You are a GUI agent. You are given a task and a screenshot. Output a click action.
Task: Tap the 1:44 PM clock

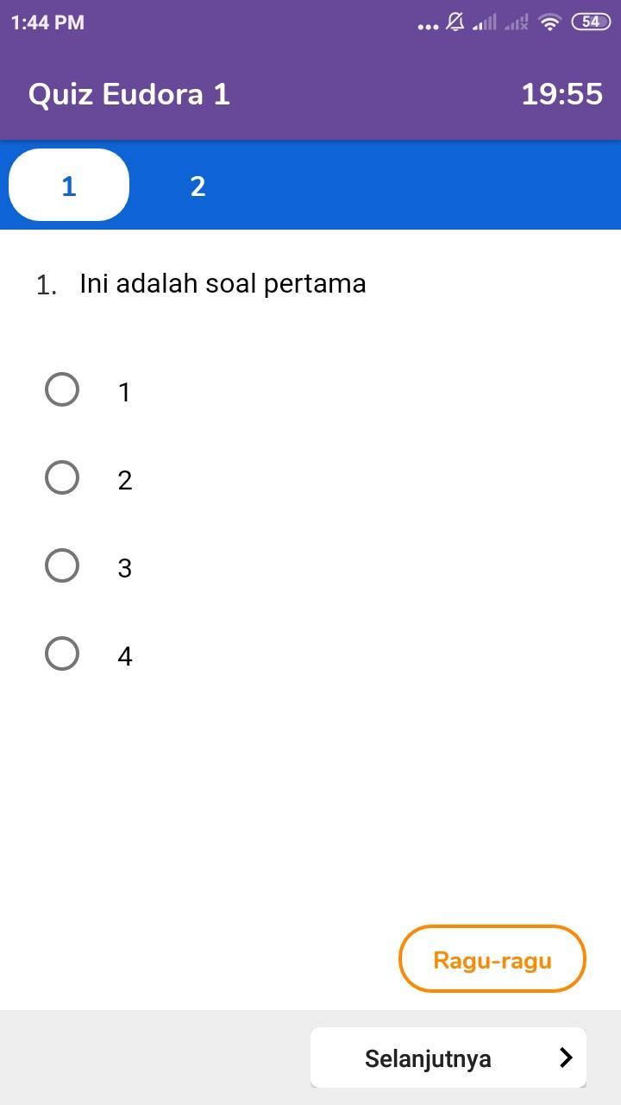tap(47, 22)
